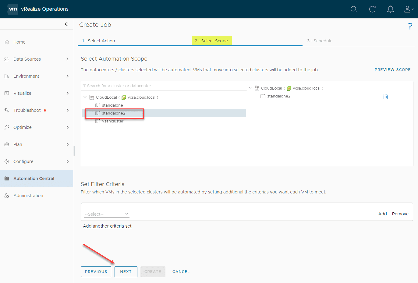Go to step 3 - Schedule
This screenshot has width=418, height=283.
(320, 41)
